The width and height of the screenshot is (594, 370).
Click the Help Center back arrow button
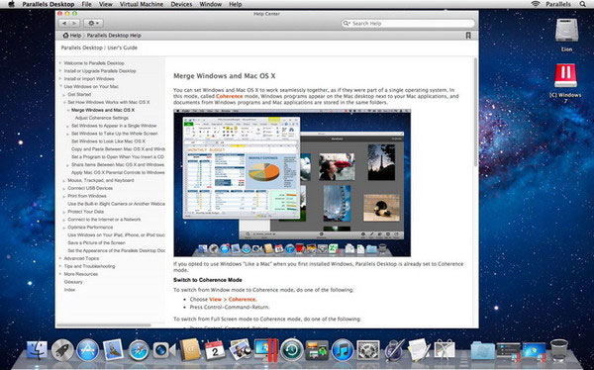click(64, 23)
